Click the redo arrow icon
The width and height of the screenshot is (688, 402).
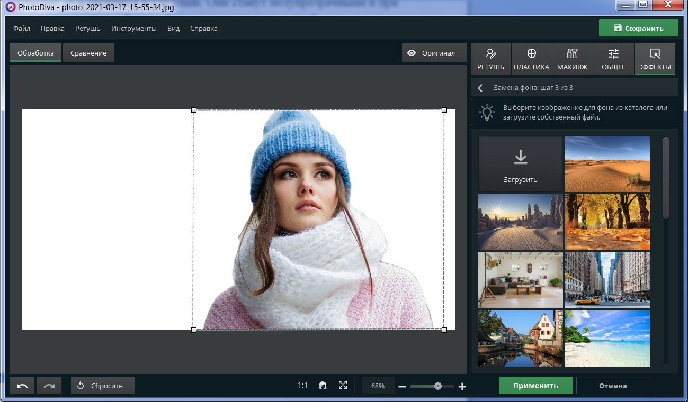click(x=49, y=386)
